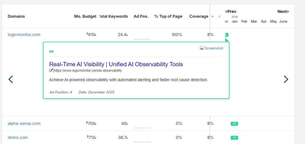The image size is (305, 144).
Task: Select the v1 ad marker for alpha-sense.com
Action: pyautogui.click(x=234, y=124)
